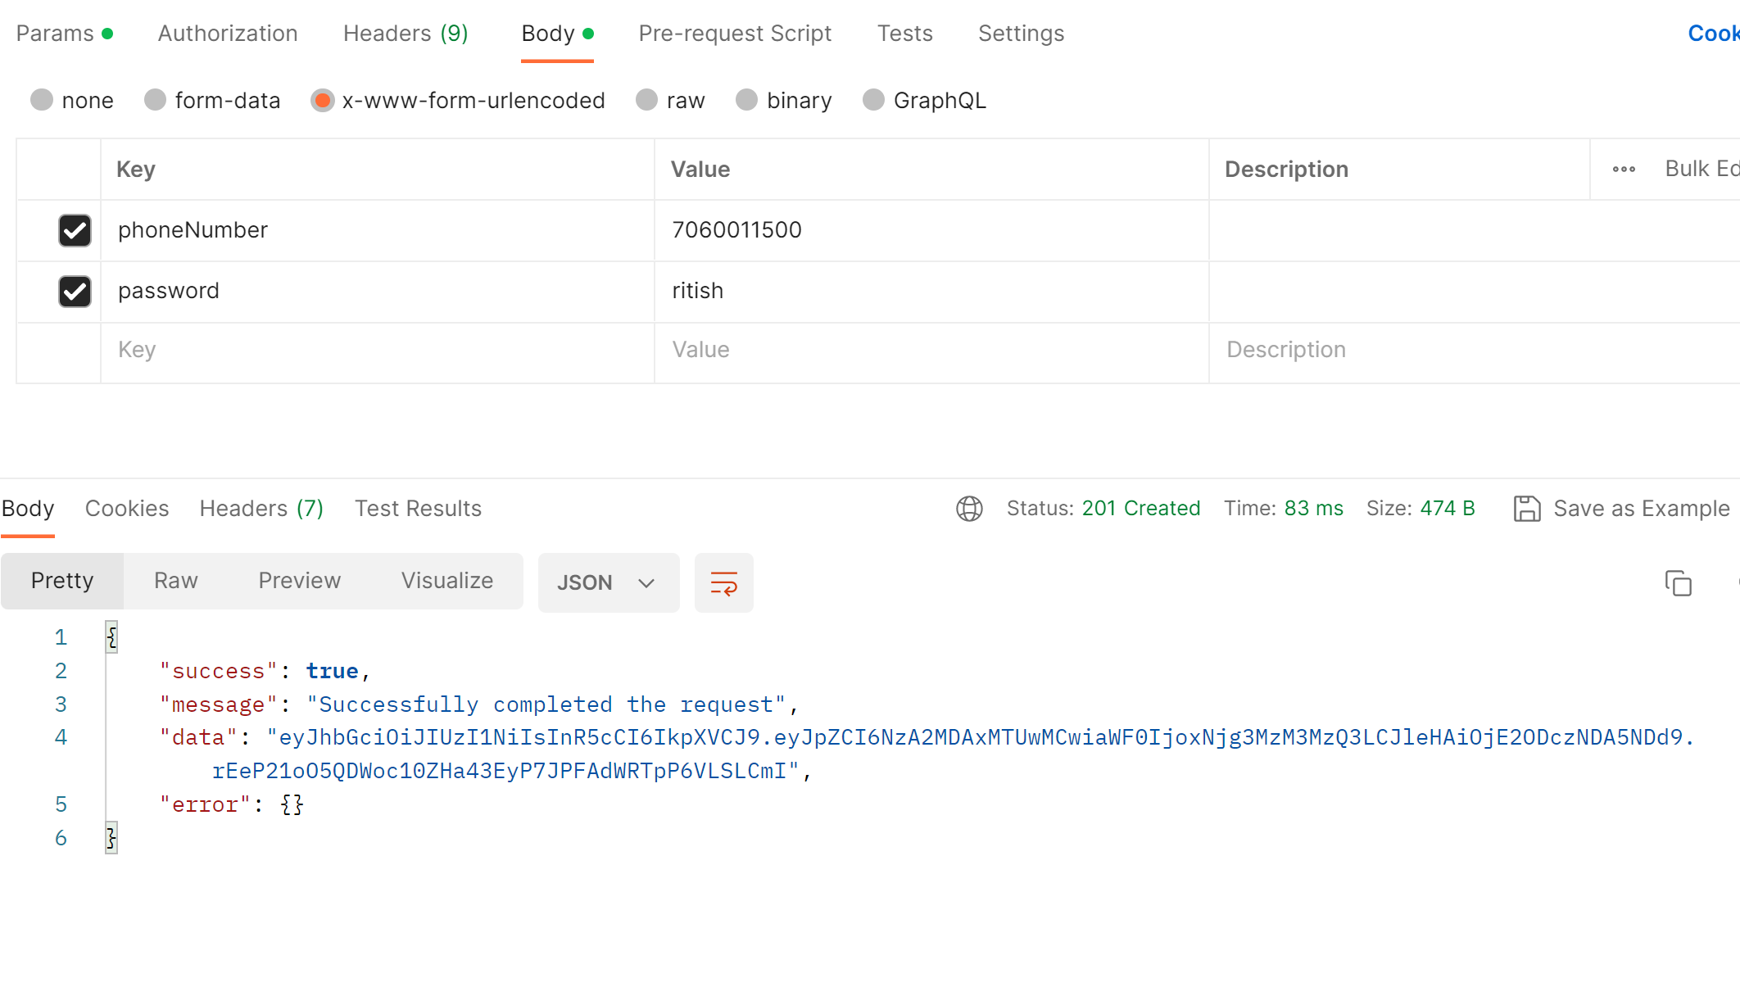
Task: Click the line-wrap icon beside JSON dropdown
Action: 723,582
